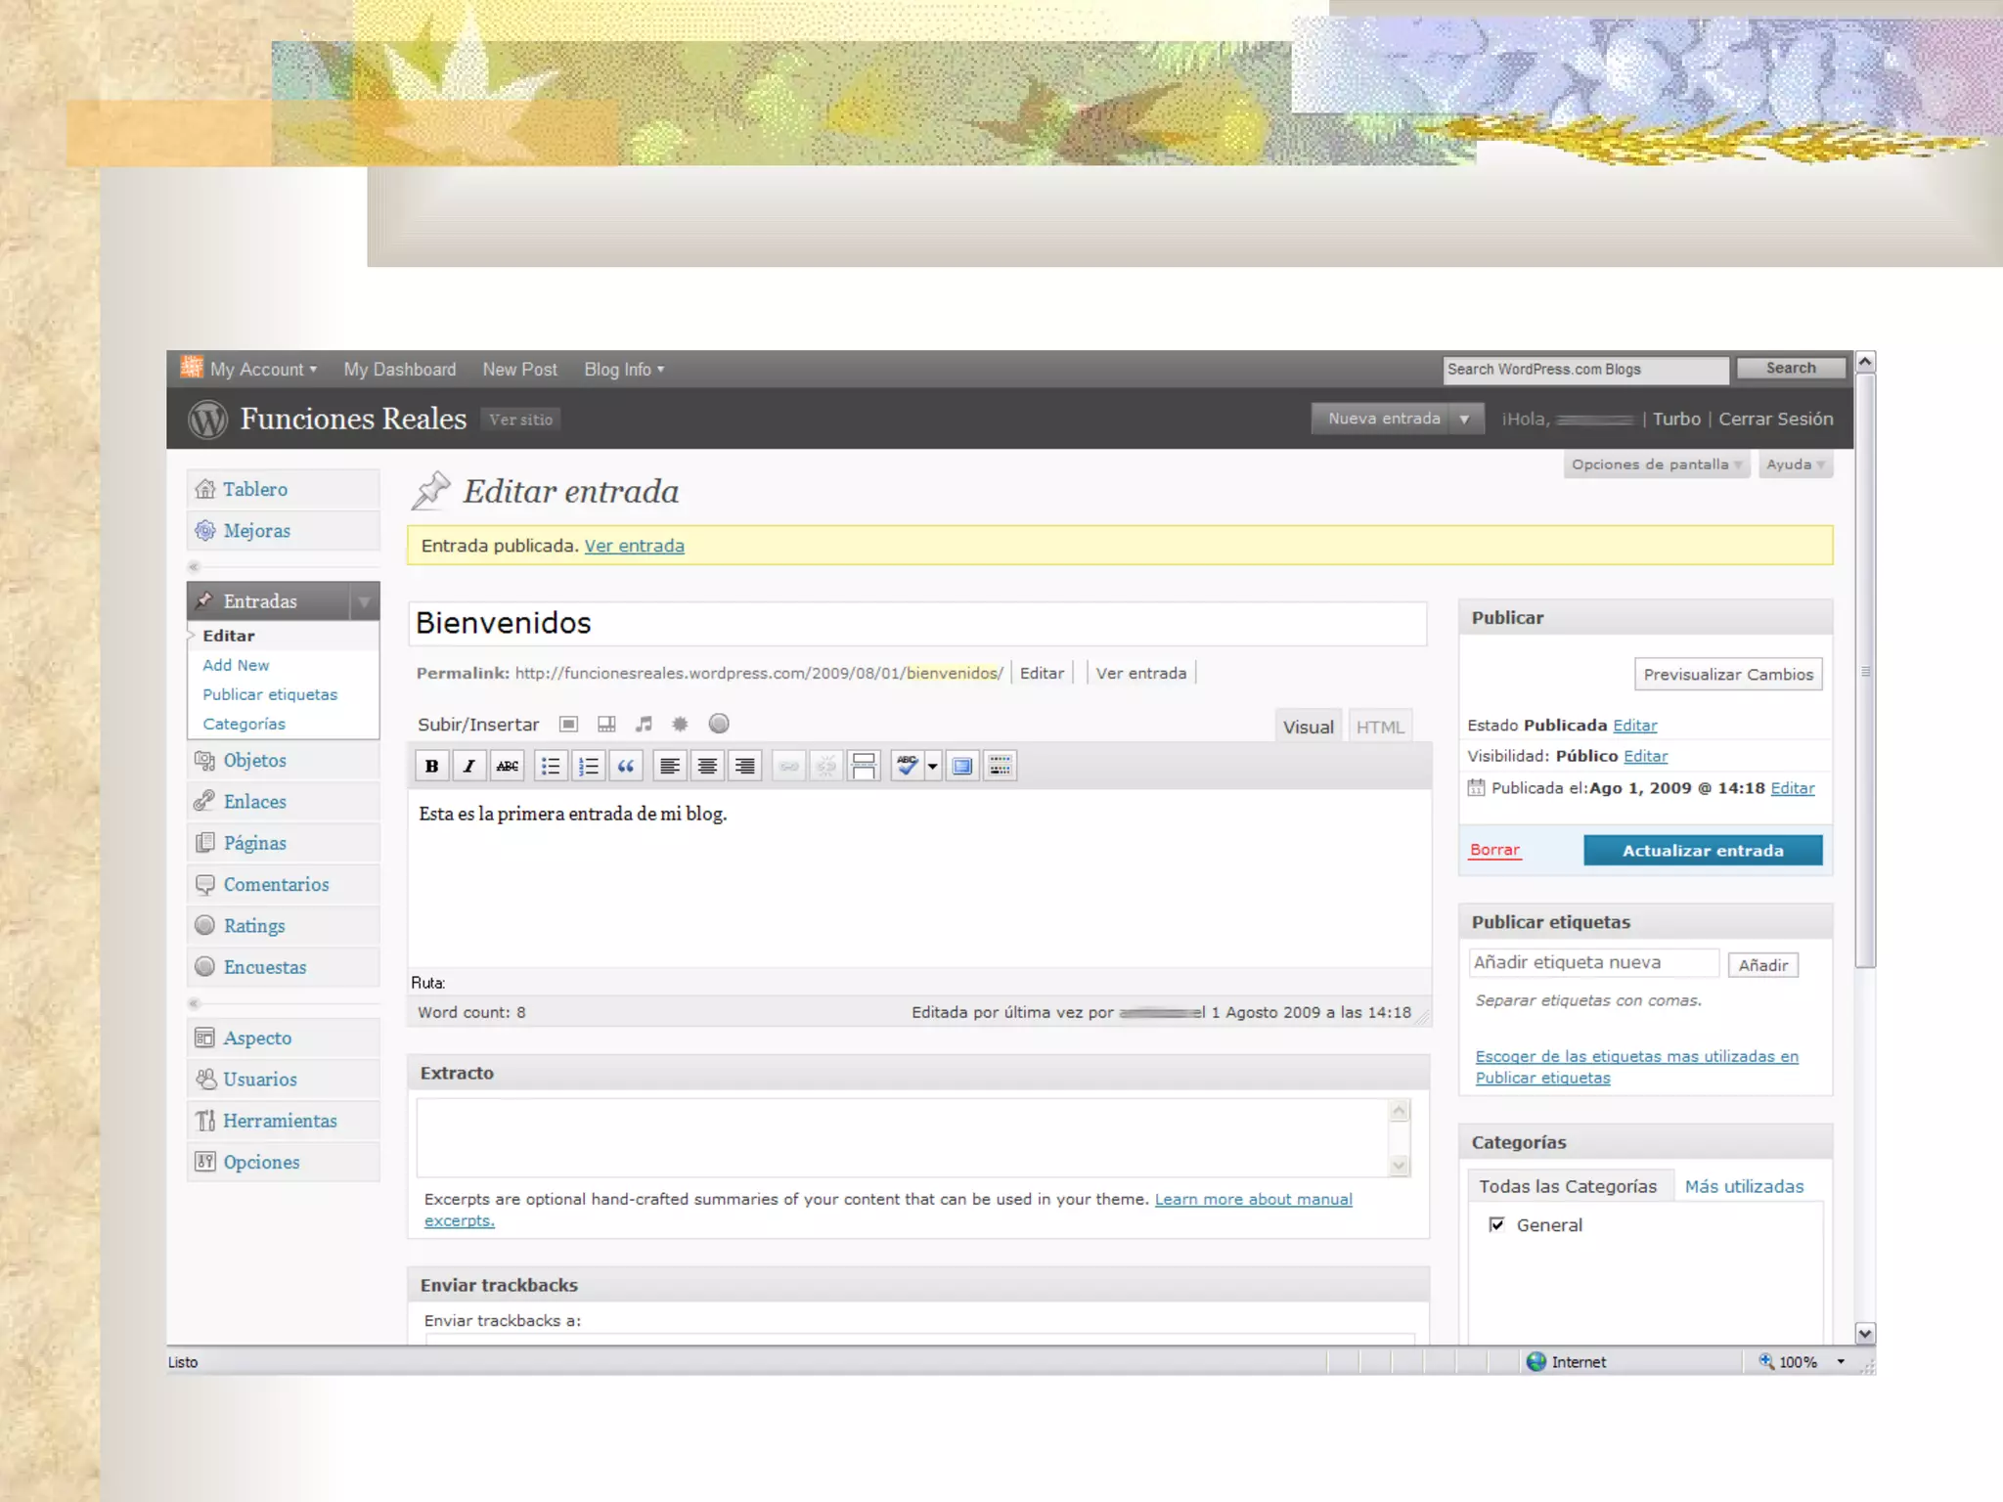Image resolution: width=2003 pixels, height=1502 pixels.
Task: Toggle bold formatting in the editor
Action: click(x=431, y=766)
